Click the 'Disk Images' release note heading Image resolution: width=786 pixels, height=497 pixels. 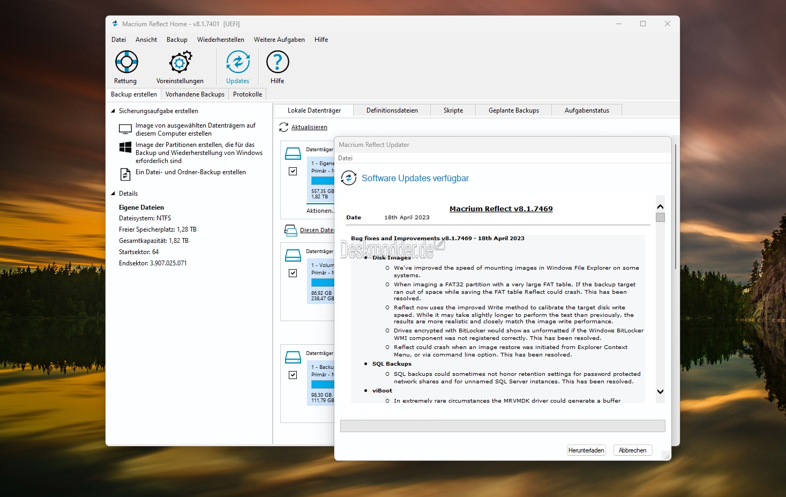point(392,258)
